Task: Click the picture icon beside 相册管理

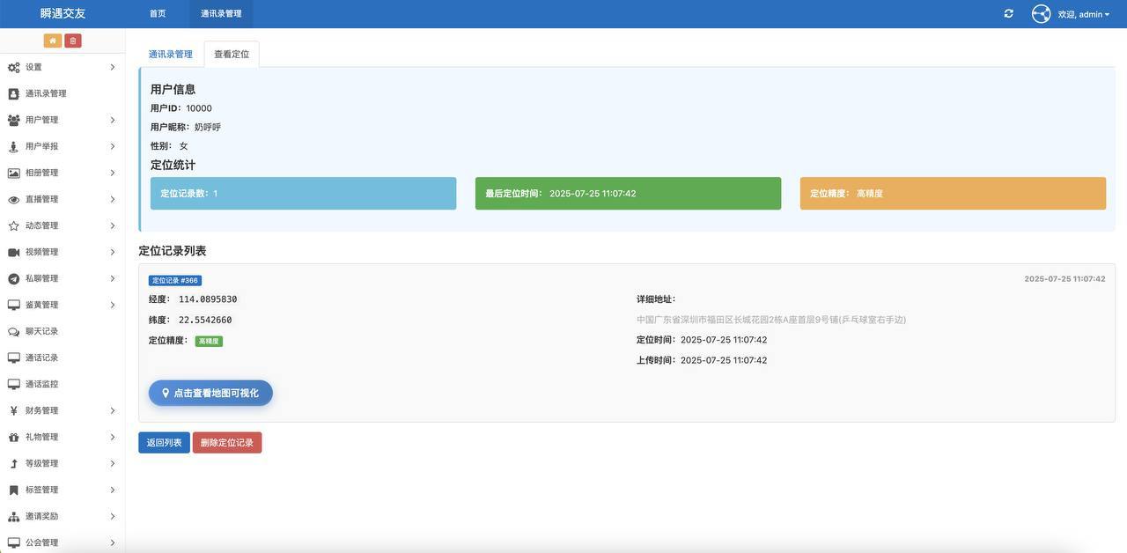Action: 13,173
